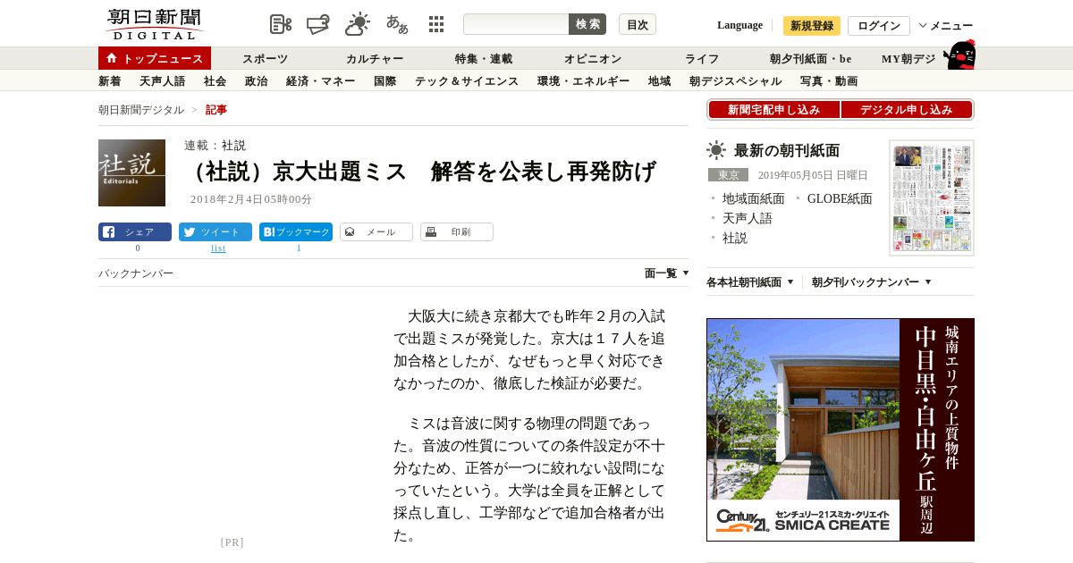The image size is (1073, 563).
Task: Click the 記事 breadcrumb link
Action: click(x=216, y=110)
